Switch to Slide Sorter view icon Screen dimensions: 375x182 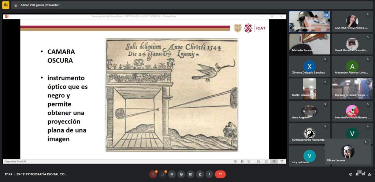pyautogui.click(x=266, y=161)
